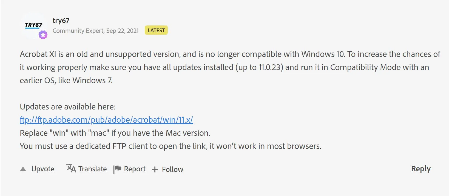Screen dimensions: 449x196
Task: Click the yellow LATEST badge
Action: tap(156, 30)
